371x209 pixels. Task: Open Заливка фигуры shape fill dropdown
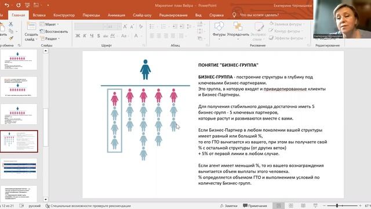coord(287,24)
